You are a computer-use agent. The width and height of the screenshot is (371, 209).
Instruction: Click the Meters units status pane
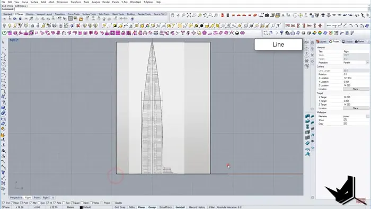(70, 207)
